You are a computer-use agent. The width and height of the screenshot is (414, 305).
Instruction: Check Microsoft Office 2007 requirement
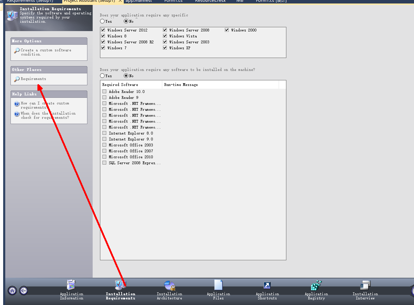(104, 151)
